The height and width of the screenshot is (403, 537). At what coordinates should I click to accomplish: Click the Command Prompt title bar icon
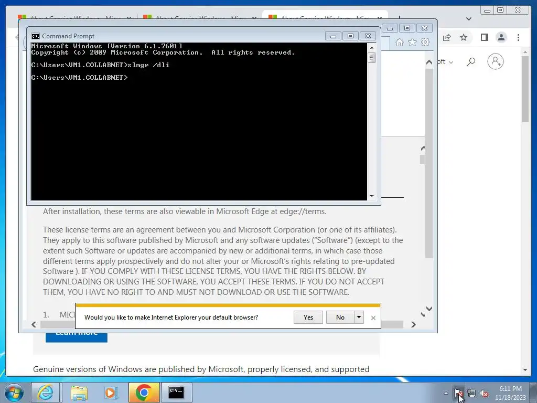[x=35, y=36]
